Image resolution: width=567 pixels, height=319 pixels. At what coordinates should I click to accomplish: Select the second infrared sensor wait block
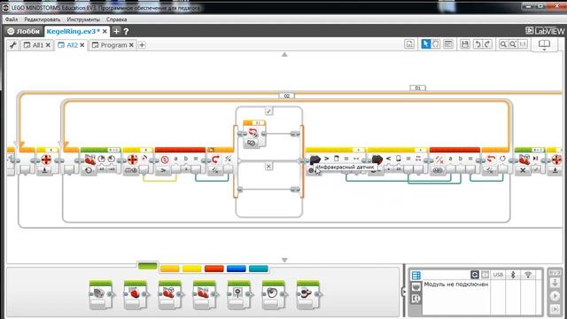[x=397, y=161]
